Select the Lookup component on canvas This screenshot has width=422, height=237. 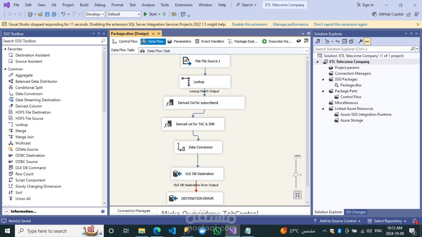205,82
